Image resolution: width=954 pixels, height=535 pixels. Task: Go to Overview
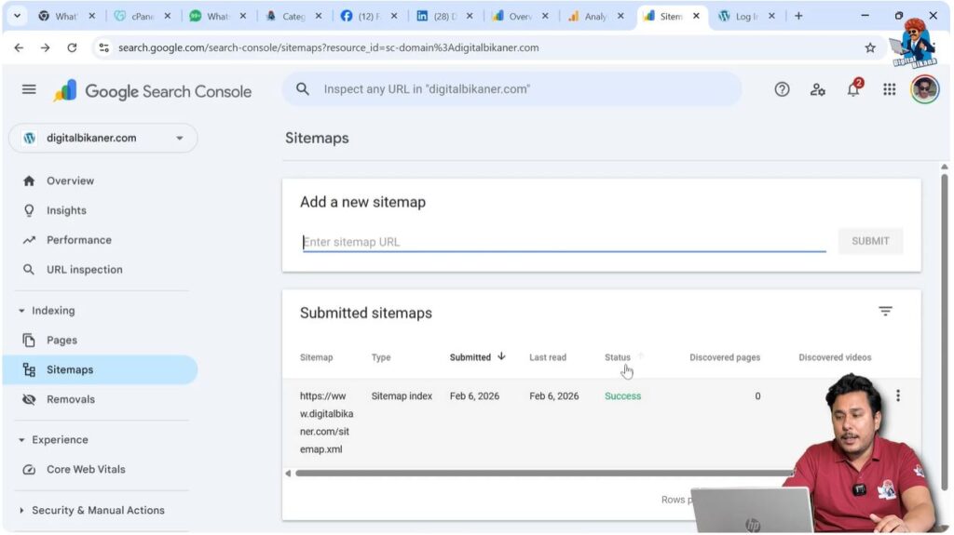(x=70, y=181)
